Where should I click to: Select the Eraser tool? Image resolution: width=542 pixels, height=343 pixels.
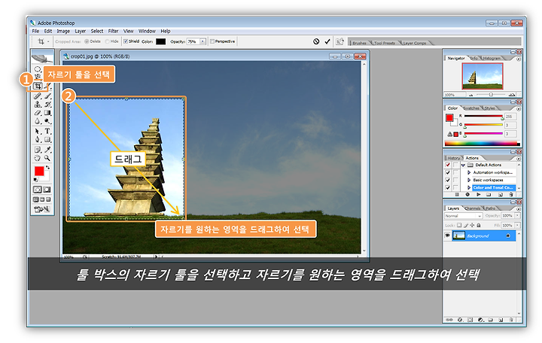pos(38,113)
